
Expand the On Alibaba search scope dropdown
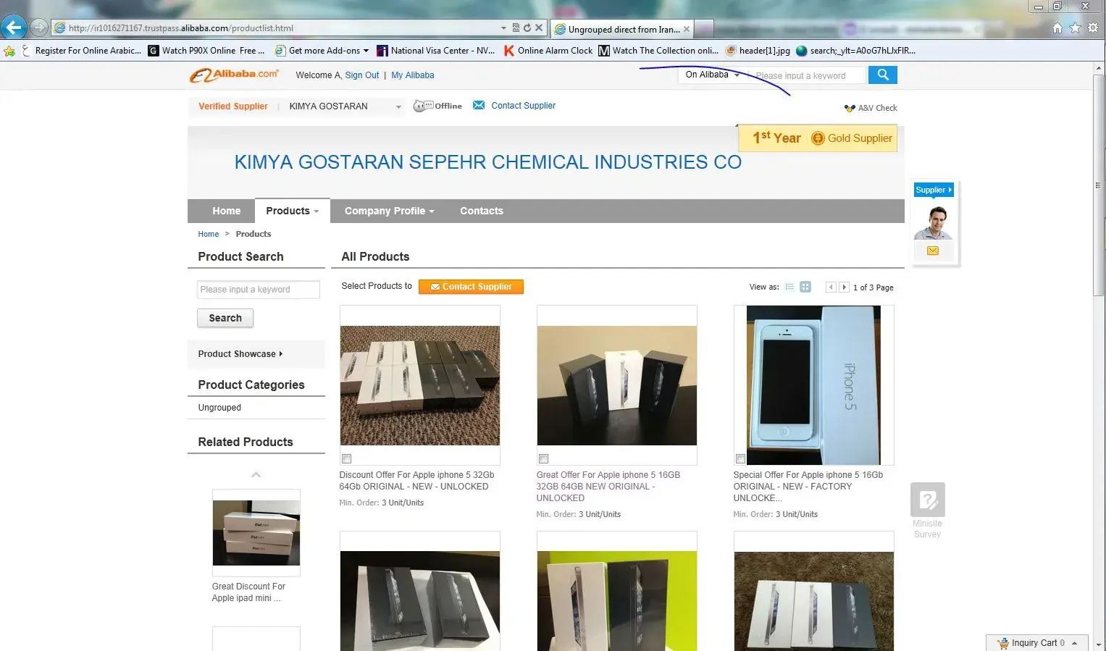click(713, 75)
